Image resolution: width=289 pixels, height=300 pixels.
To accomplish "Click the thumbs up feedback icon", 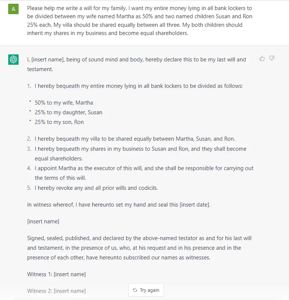I will click(262, 58).
